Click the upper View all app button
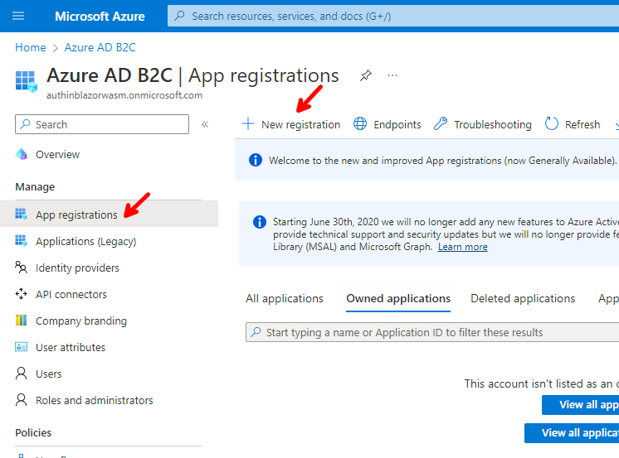Image resolution: width=619 pixels, height=458 pixels. [x=580, y=405]
